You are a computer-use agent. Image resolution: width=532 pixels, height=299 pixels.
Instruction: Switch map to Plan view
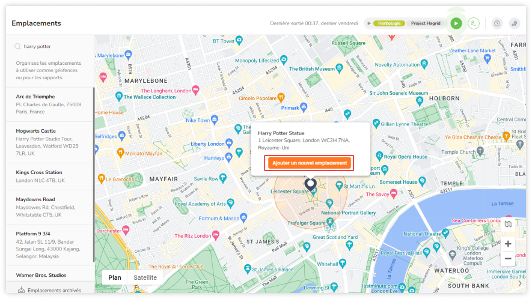click(x=115, y=277)
